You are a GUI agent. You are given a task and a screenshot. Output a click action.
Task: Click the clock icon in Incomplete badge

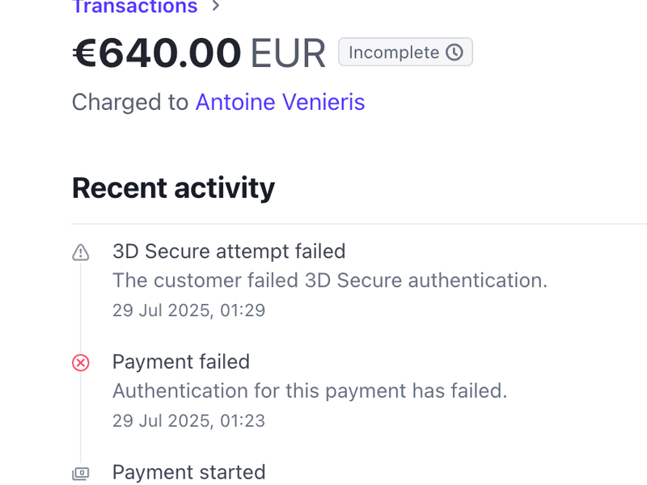(455, 53)
